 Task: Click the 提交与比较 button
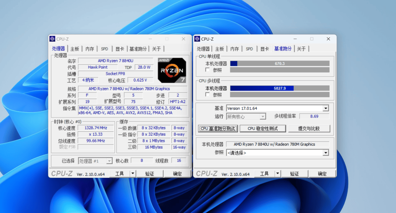(x=309, y=128)
